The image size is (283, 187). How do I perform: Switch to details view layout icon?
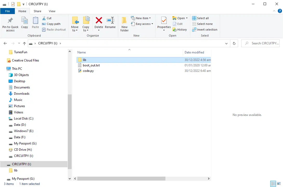pyautogui.click(x=273, y=184)
